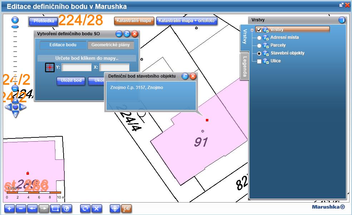Click the 'Znojmo č.p. 3157, Znojmo' address text
Image resolution: width=352 pixels, height=215 pixels.
click(137, 88)
